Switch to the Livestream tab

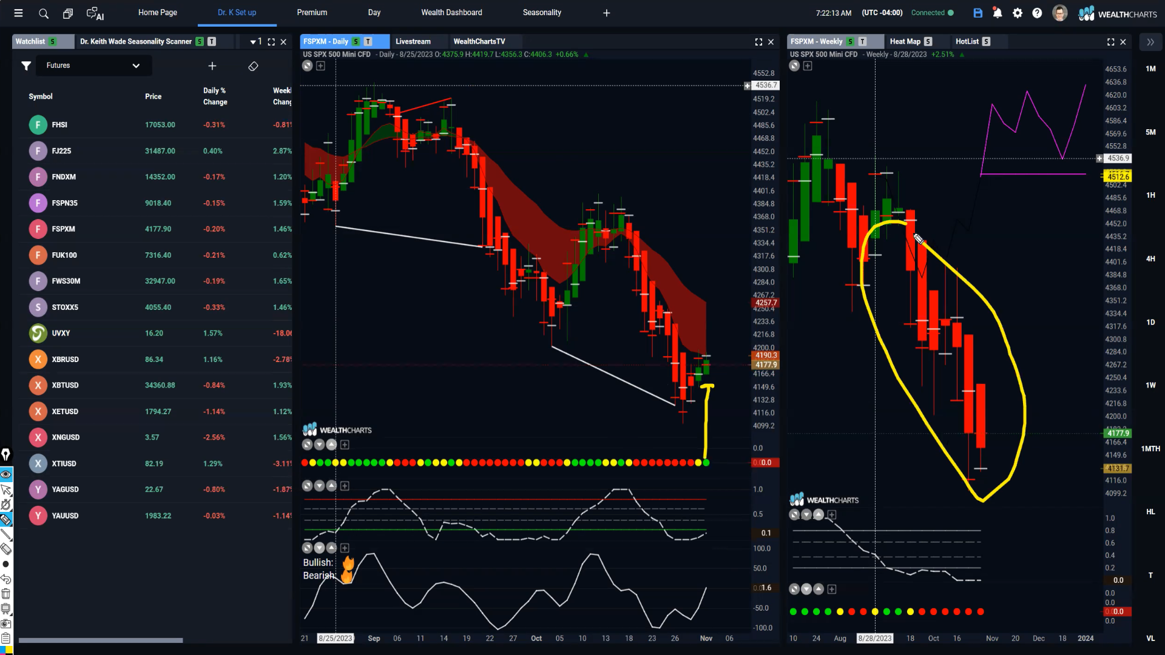pyautogui.click(x=413, y=41)
